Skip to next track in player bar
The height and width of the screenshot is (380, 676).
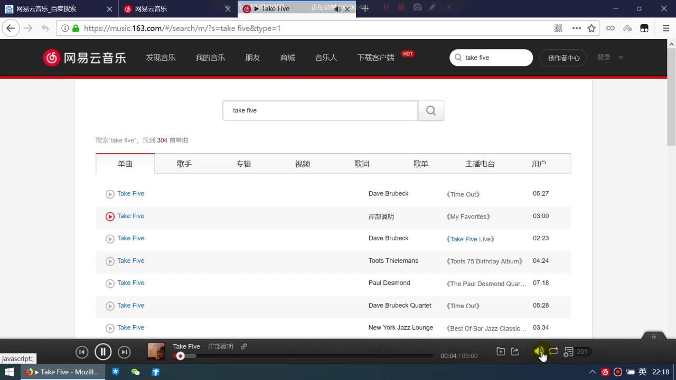(x=124, y=352)
